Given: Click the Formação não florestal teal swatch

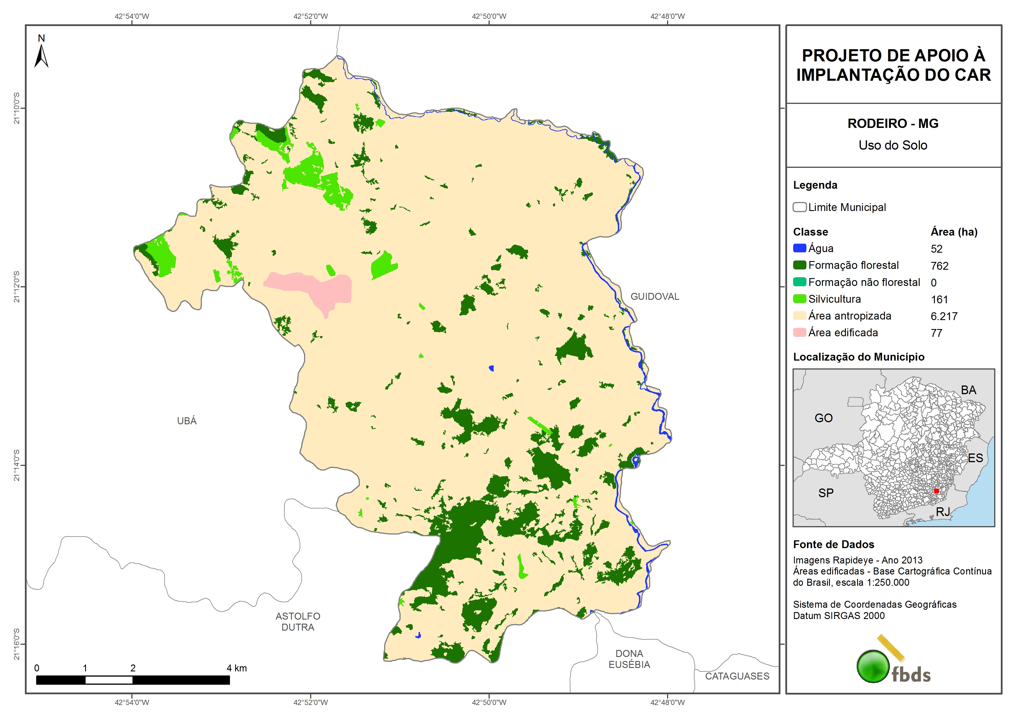Looking at the screenshot, I should (799, 282).
